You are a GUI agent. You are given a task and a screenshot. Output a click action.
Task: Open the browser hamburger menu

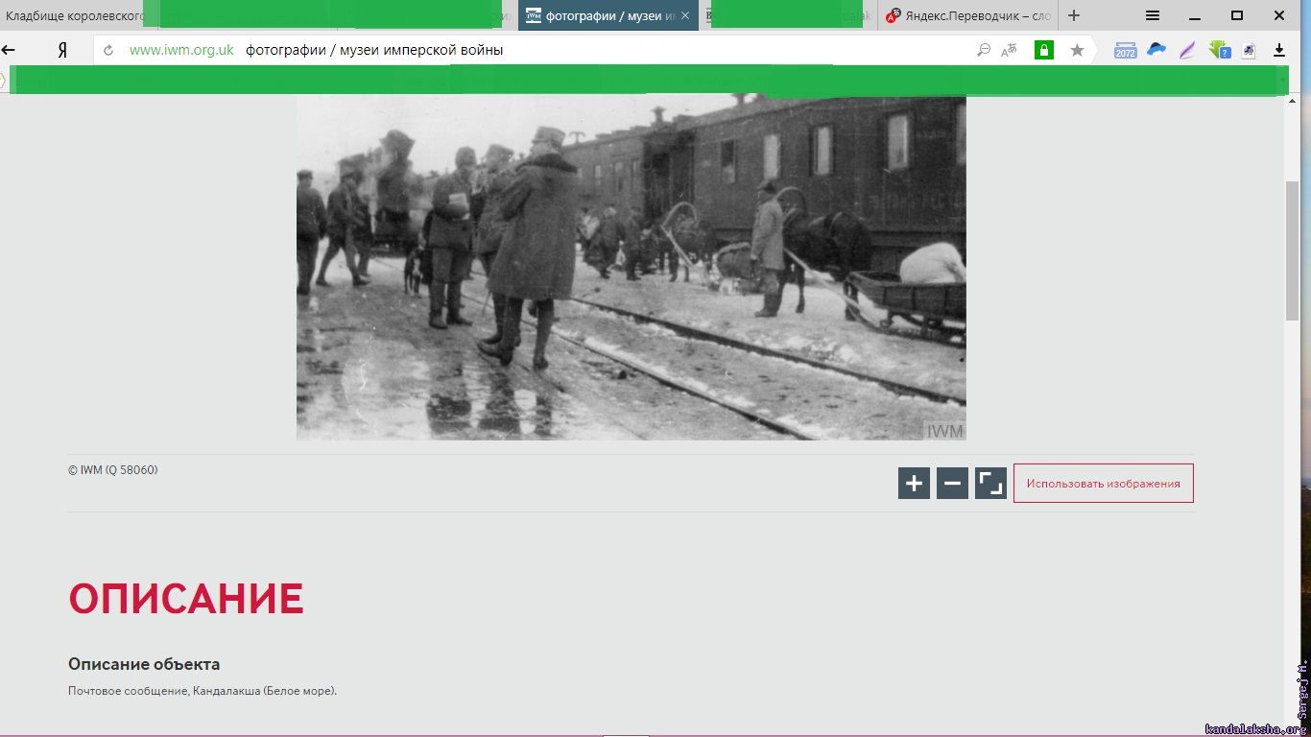(x=1153, y=15)
